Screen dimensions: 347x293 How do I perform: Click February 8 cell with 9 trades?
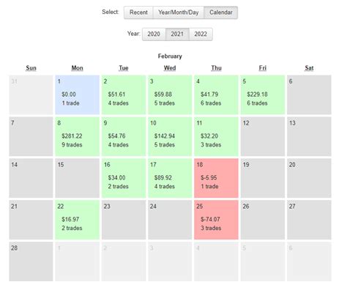coord(78,136)
